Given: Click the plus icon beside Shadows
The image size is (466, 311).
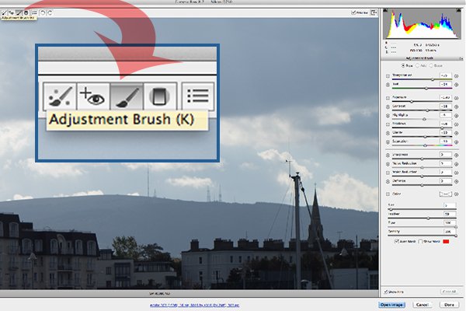Looking at the screenshot, I should 457,124.
